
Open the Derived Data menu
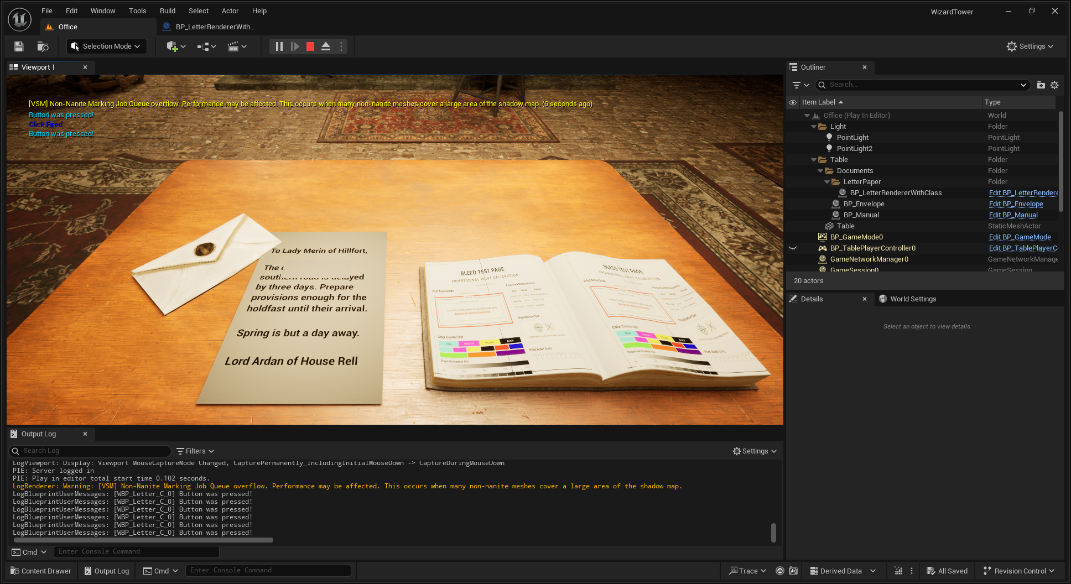(x=843, y=571)
